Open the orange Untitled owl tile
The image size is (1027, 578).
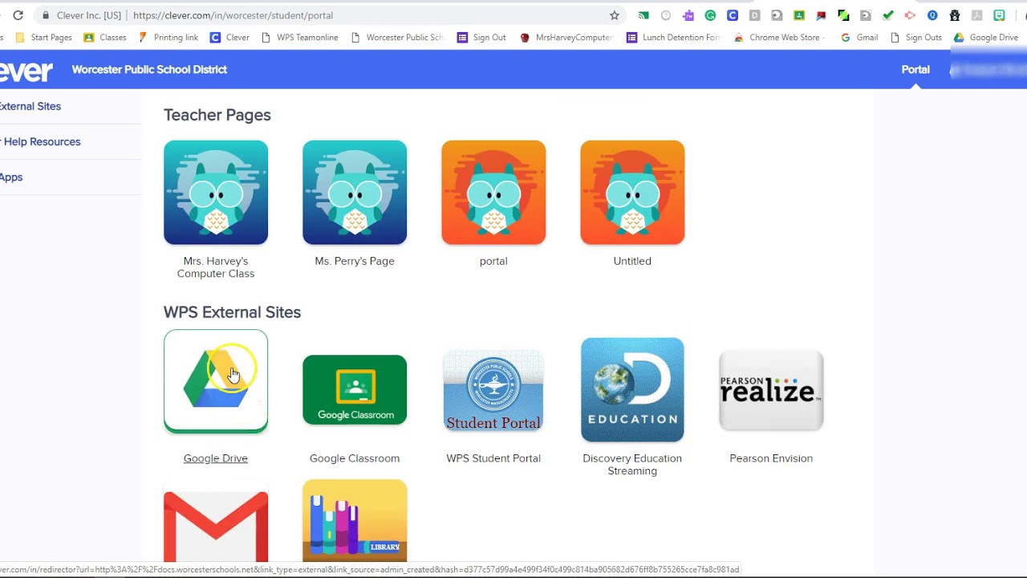[x=632, y=193]
